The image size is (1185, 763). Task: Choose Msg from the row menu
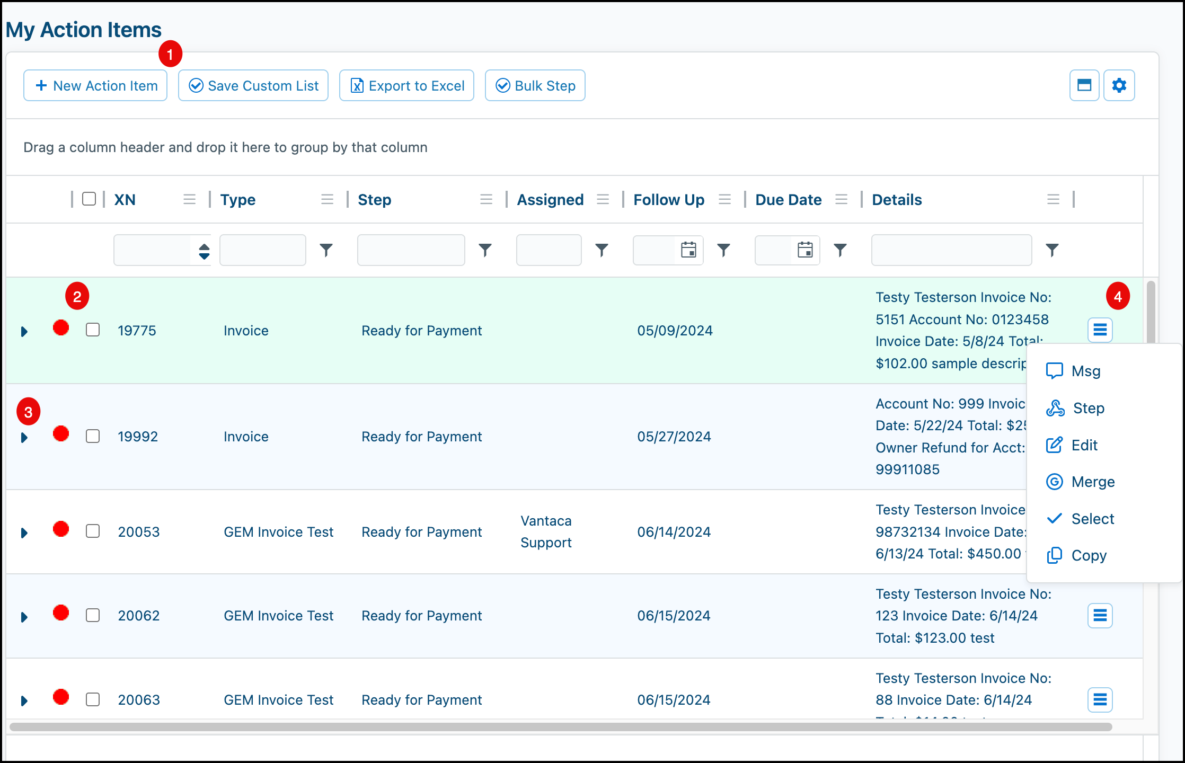tap(1074, 371)
